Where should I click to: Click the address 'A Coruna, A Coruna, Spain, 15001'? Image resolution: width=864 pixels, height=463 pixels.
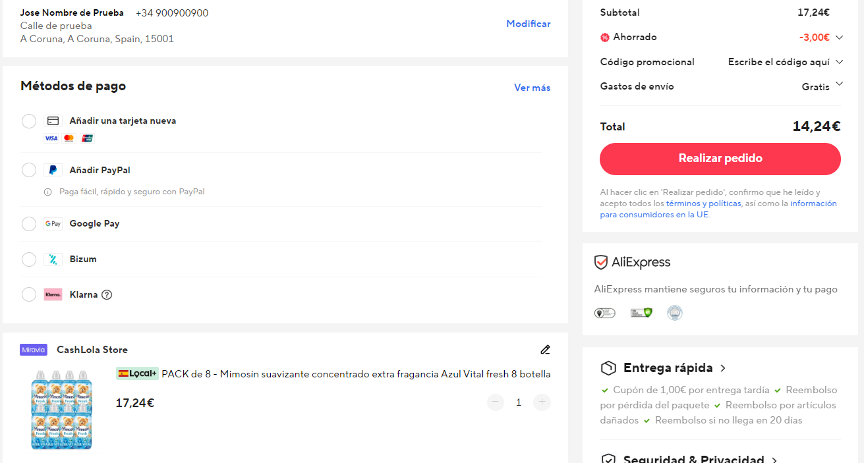click(97, 39)
